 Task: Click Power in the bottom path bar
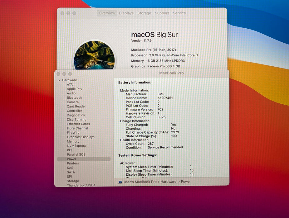pos(186,182)
